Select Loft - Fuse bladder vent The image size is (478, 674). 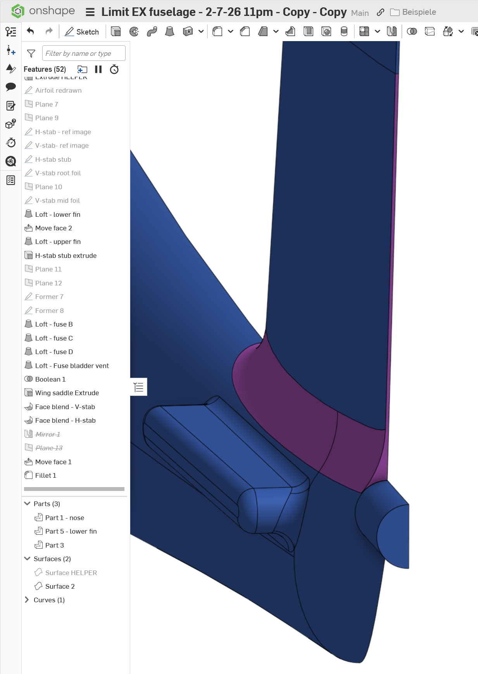72,366
